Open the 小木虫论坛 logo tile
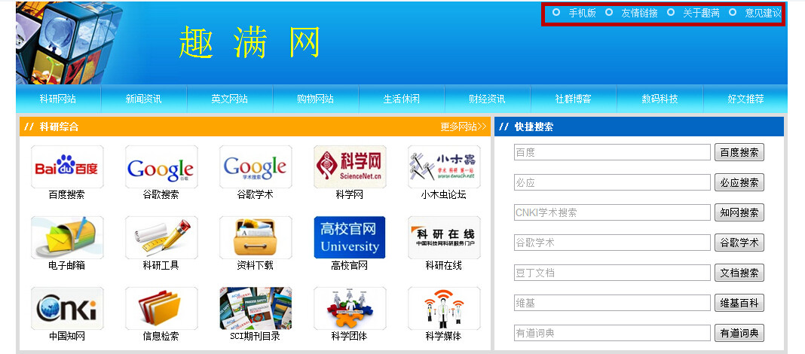 tap(444, 166)
